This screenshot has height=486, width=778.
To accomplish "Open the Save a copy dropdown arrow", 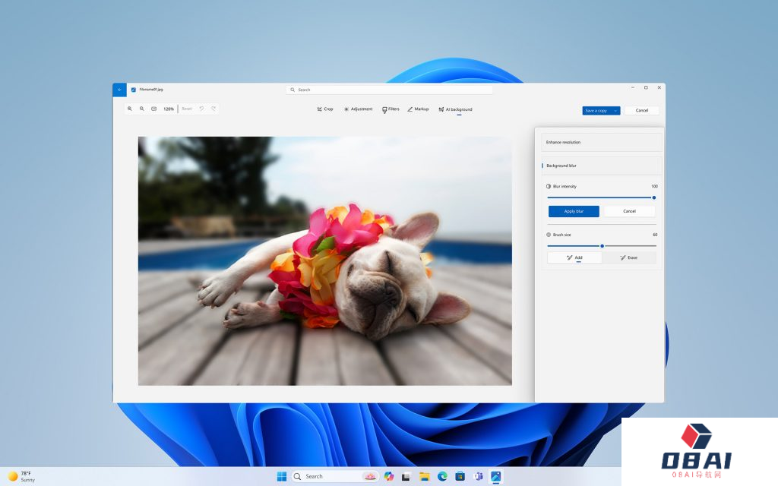I will [x=615, y=111].
